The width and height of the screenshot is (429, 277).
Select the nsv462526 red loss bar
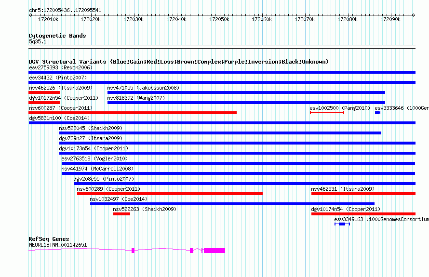tap(44, 92)
